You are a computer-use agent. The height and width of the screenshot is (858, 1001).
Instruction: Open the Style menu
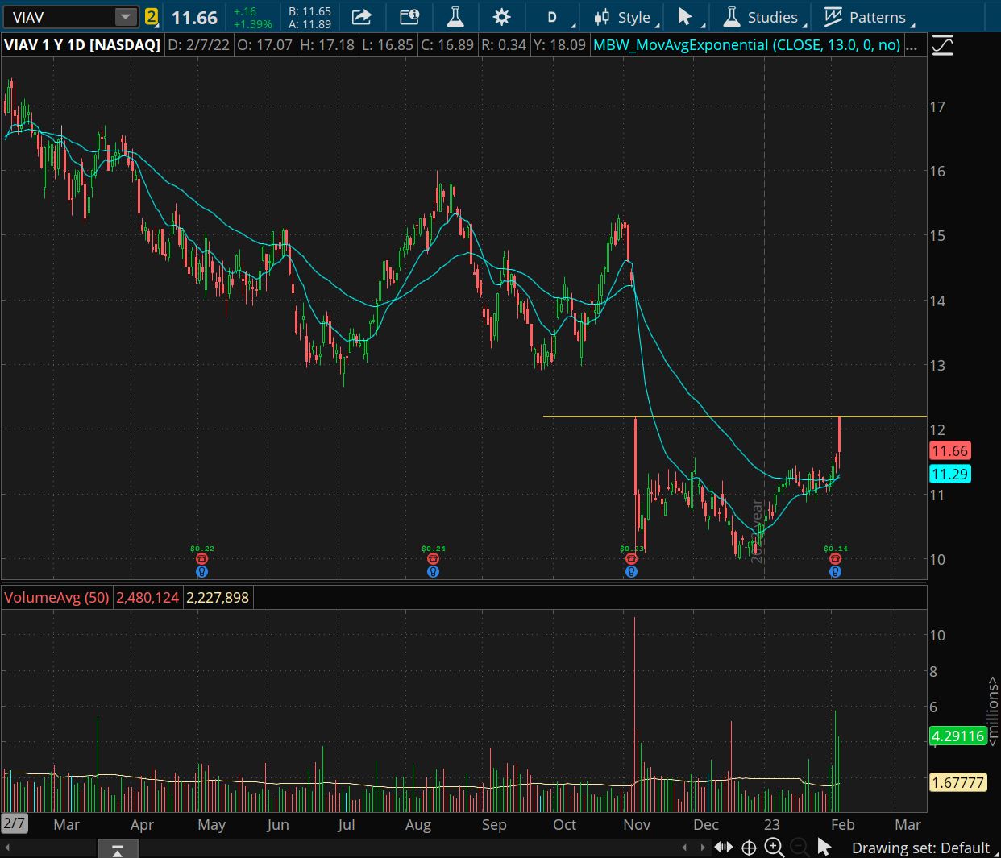[625, 17]
